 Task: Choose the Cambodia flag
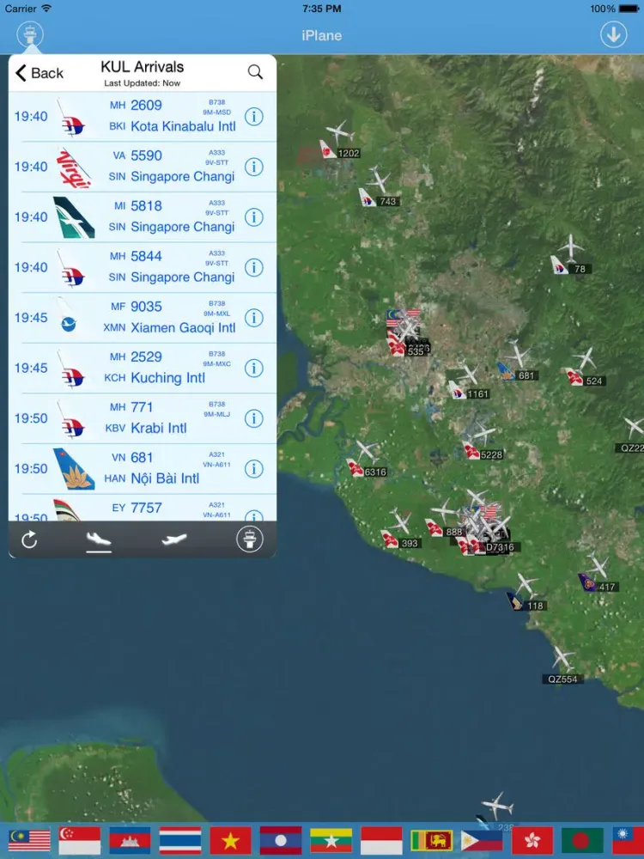131,840
